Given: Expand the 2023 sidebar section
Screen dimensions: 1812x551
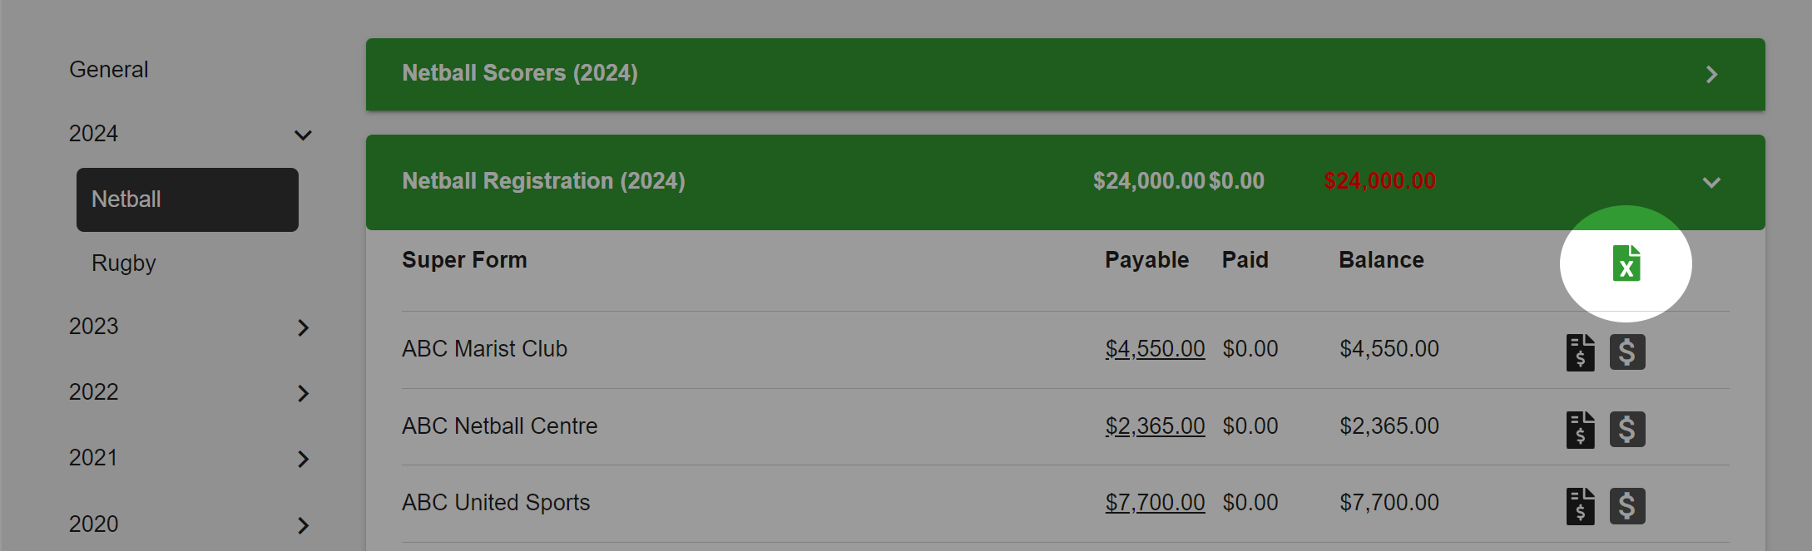Looking at the screenshot, I should (303, 327).
